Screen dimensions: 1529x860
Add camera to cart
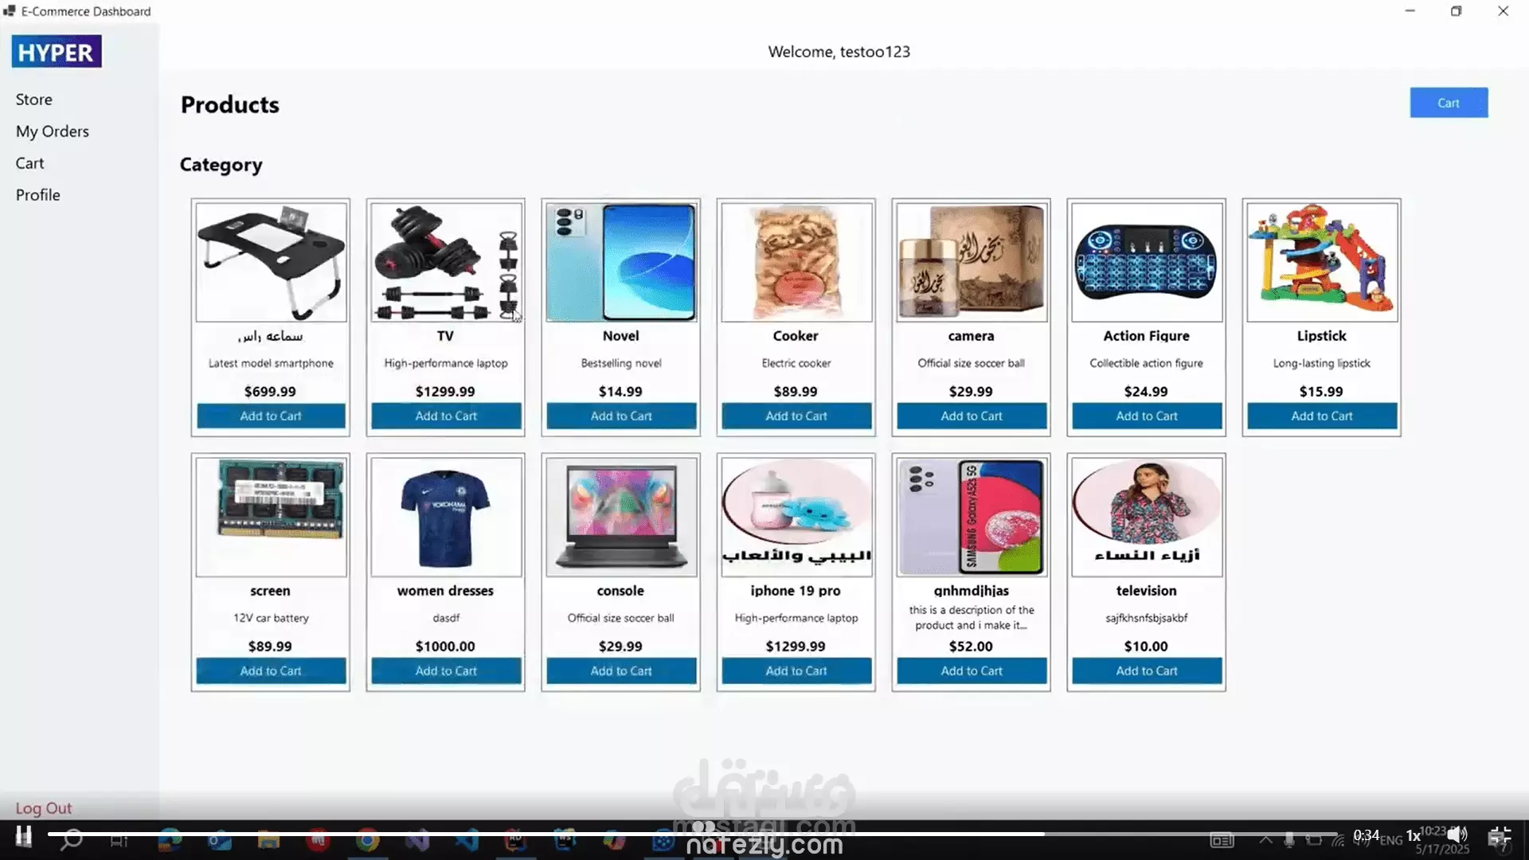coord(972,416)
